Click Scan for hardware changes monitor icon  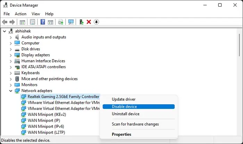[x=71, y=22]
